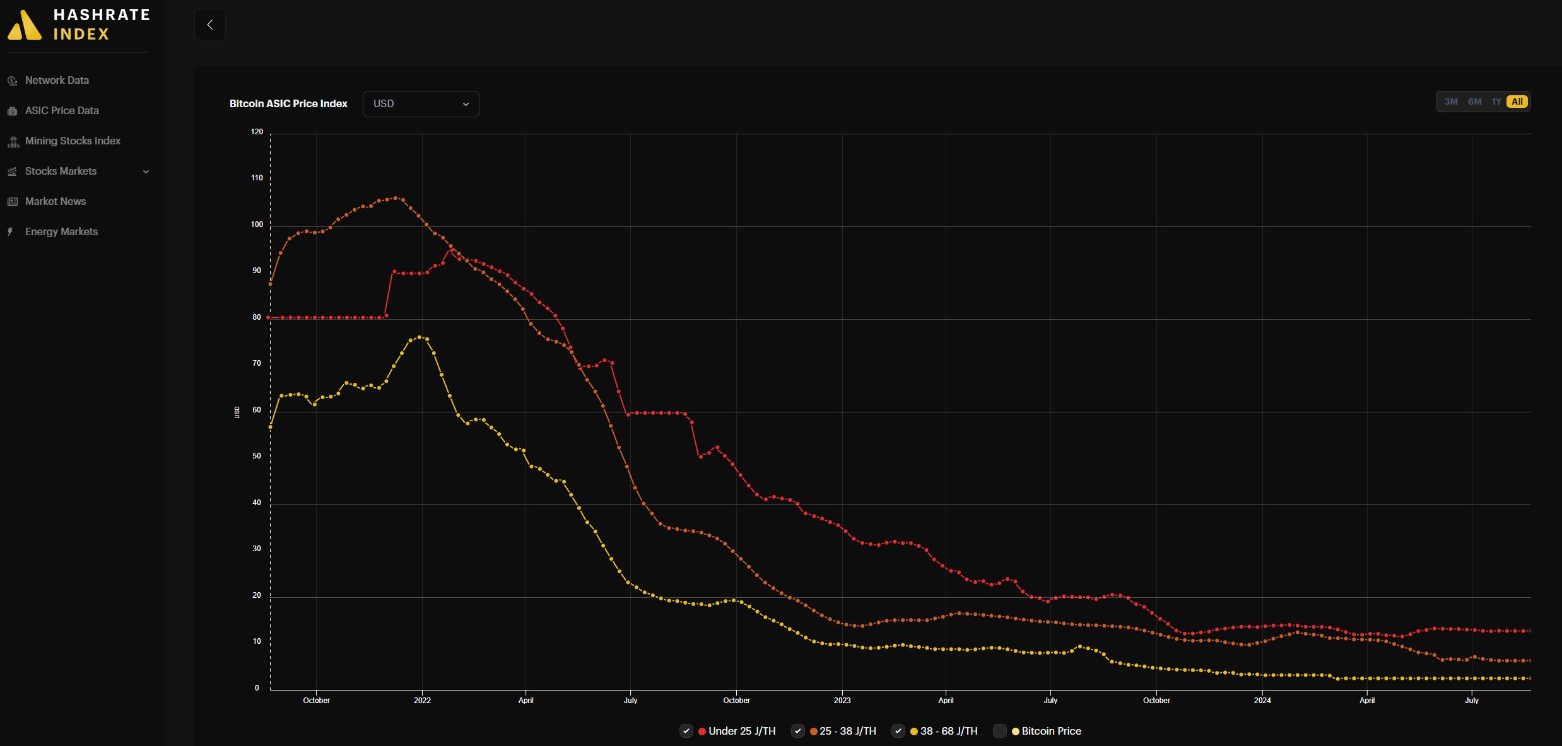Image resolution: width=1562 pixels, height=746 pixels.
Task: Open Network Data page
Action: (57, 80)
